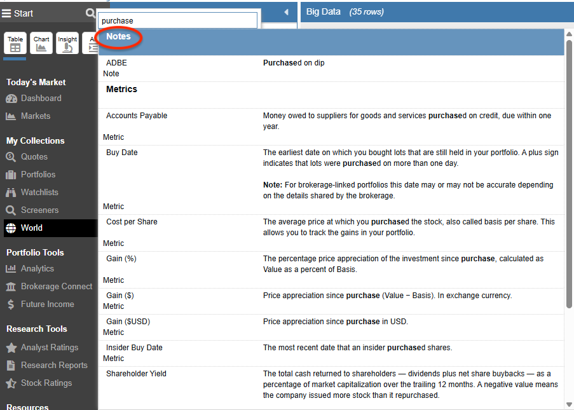
Task: Open Dashboard from the sidebar
Action: [41, 98]
